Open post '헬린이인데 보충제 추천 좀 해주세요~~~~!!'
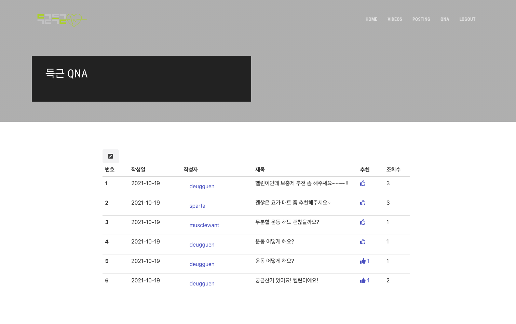Viewport: 516px width, 324px height. click(x=302, y=183)
